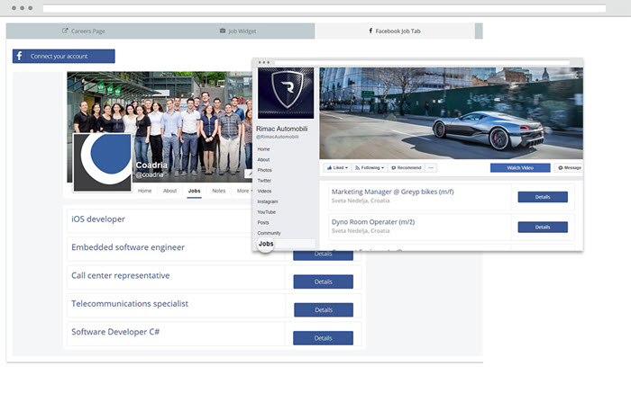Click the outer browser address bar
The height and width of the screenshot is (393, 631).
325,8
